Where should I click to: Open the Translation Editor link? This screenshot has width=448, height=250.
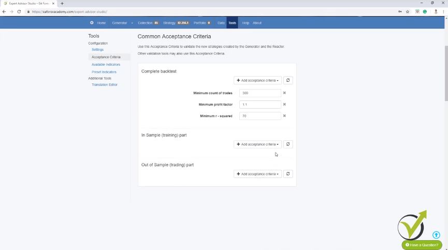click(104, 84)
